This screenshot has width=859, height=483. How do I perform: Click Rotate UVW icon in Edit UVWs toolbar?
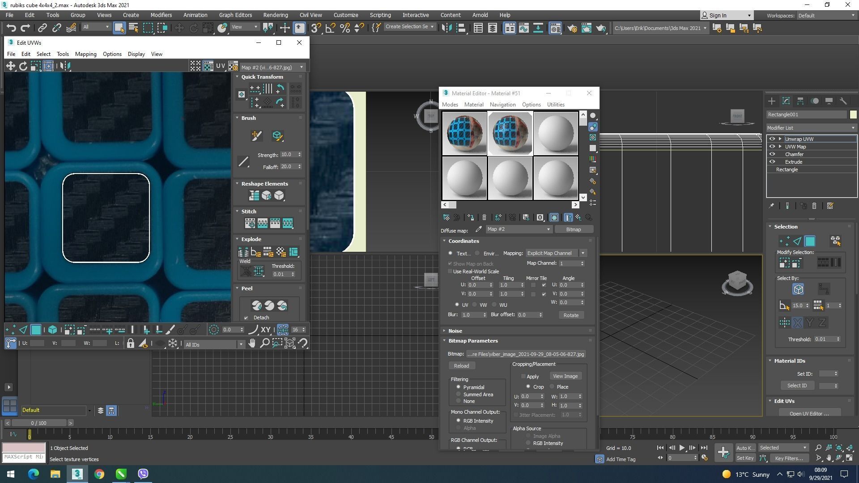(x=23, y=66)
